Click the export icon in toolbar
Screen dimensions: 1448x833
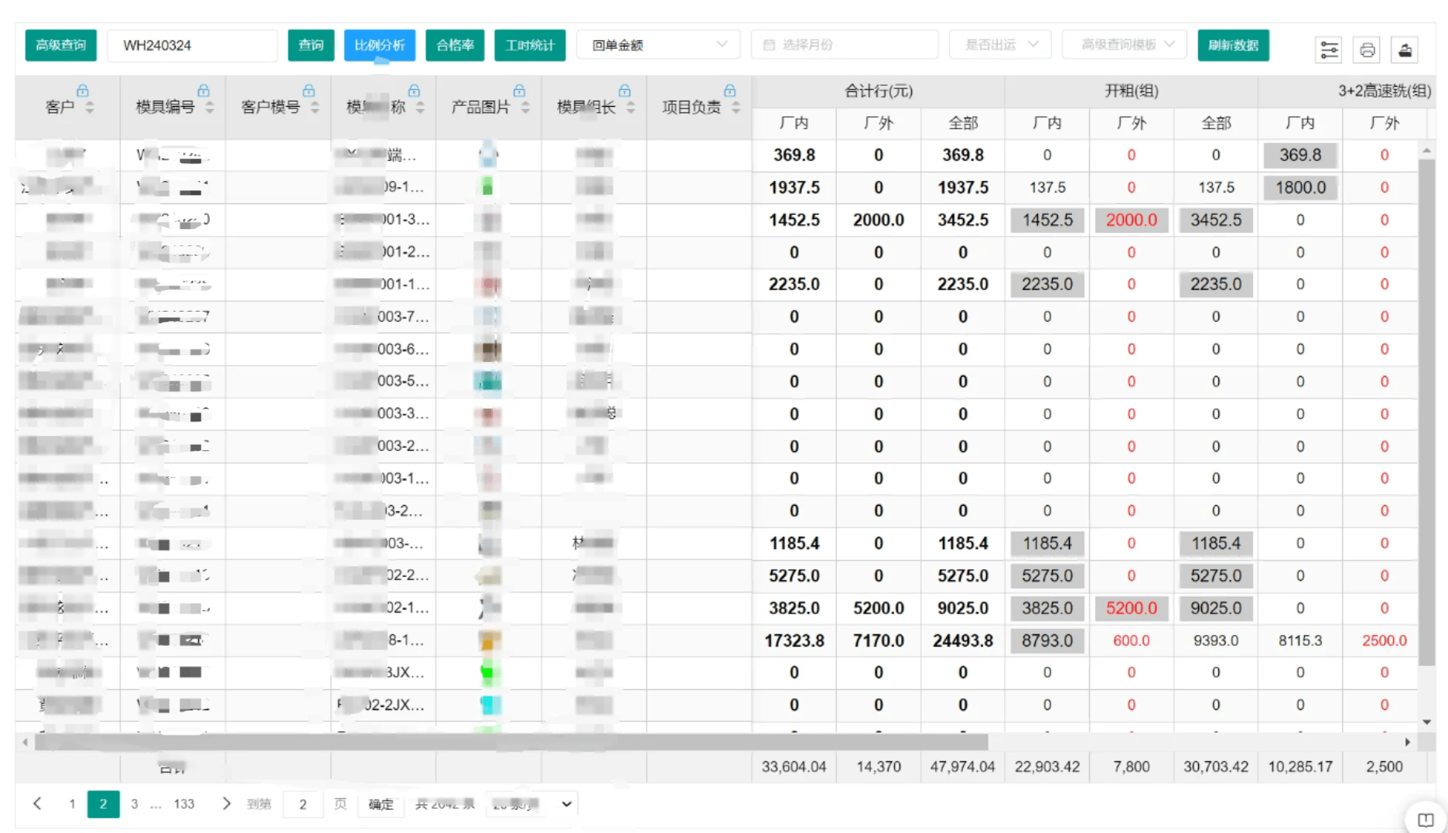(1405, 50)
